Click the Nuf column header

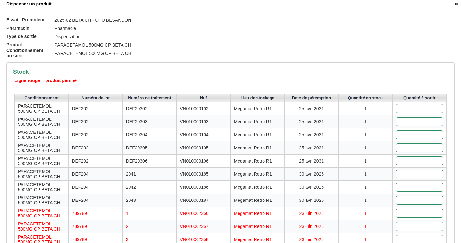pyautogui.click(x=203, y=98)
